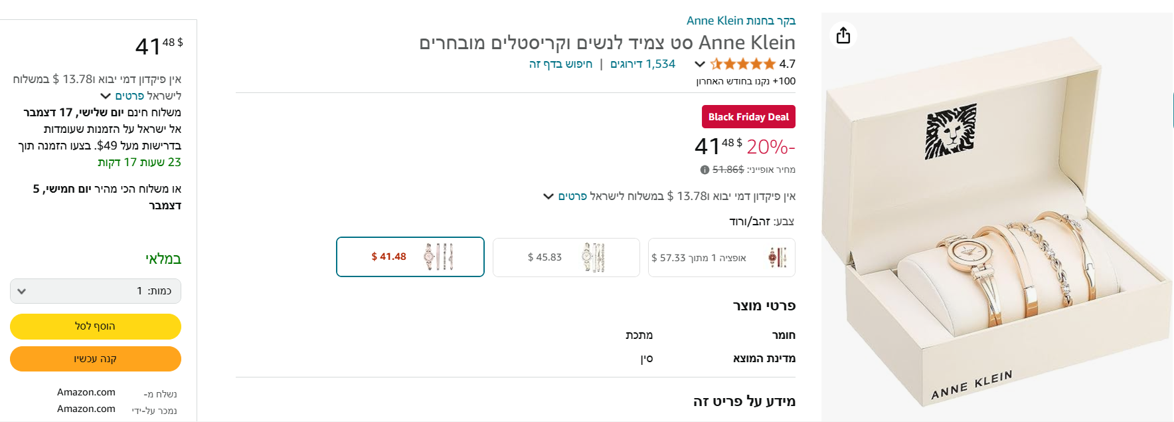
Task: Select the $57.33 burgundy watch variant
Action: click(x=721, y=257)
